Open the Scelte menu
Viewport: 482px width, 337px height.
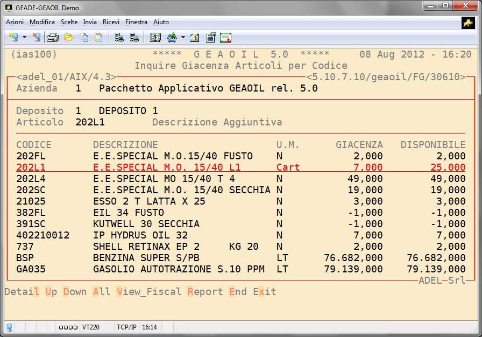tap(69, 22)
